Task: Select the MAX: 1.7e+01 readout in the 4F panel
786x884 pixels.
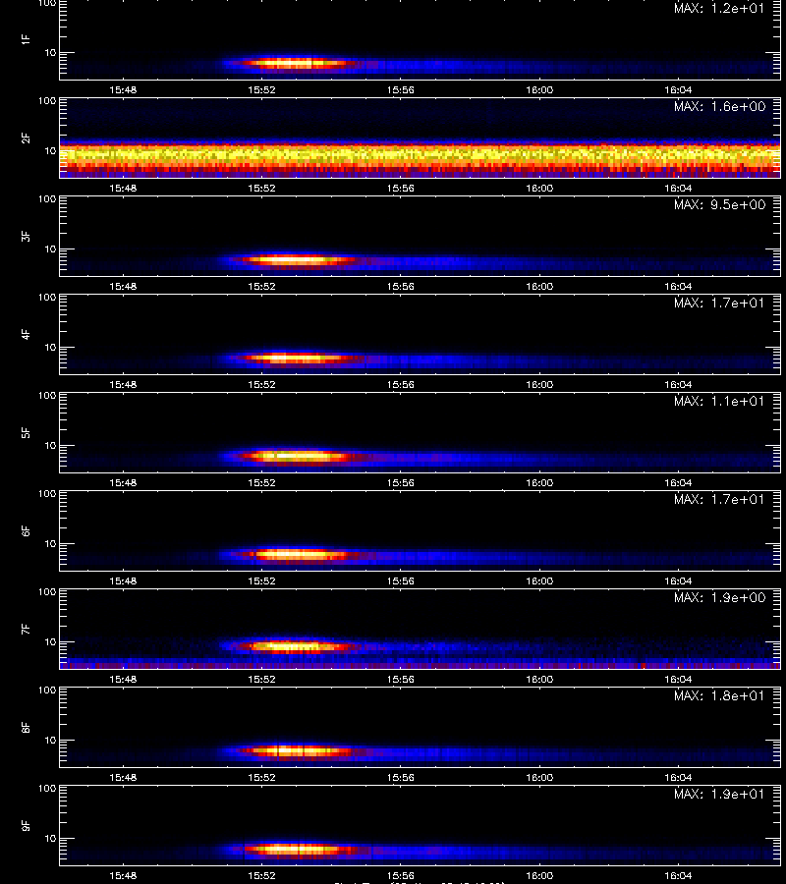Action: pos(719,303)
